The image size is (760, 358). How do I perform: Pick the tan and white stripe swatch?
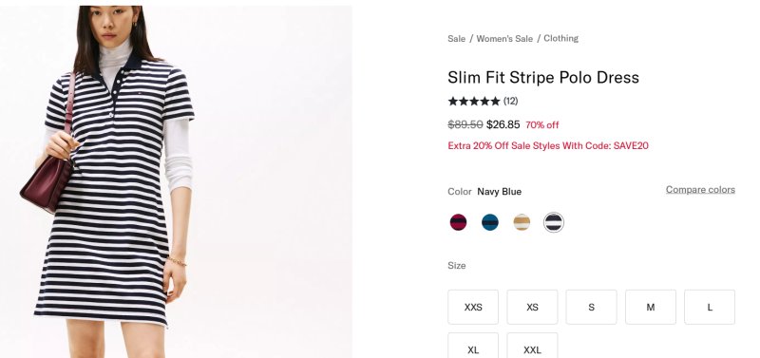point(522,222)
